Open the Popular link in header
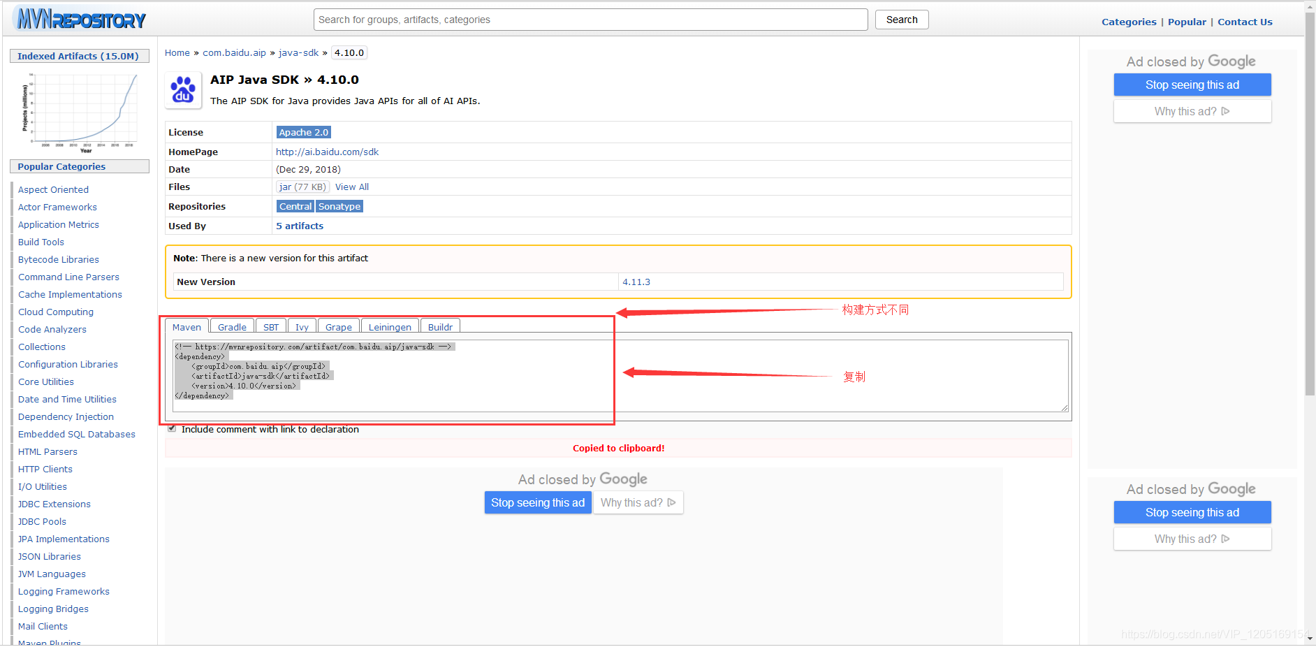This screenshot has width=1316, height=647. (1187, 22)
